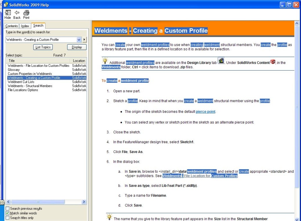301x221 pixels.
Task: Click the lightbulb tip icon near bottom note
Action: pos(109,217)
